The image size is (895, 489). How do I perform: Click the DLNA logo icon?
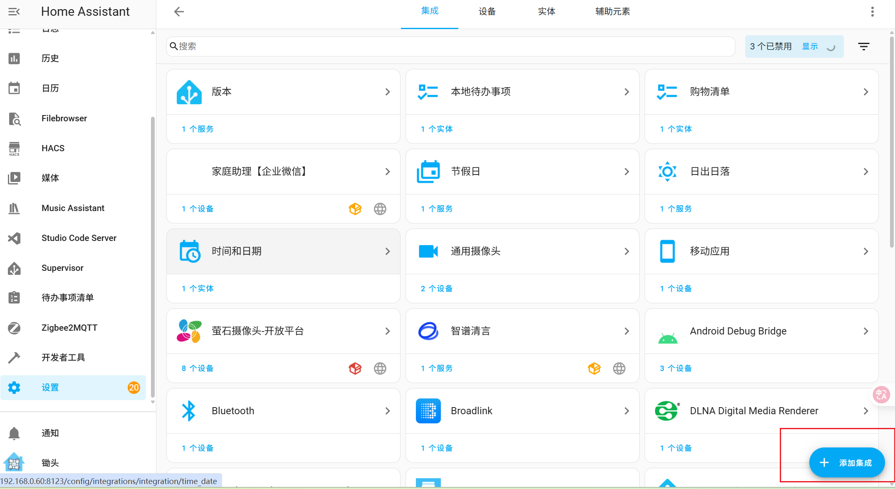point(668,411)
